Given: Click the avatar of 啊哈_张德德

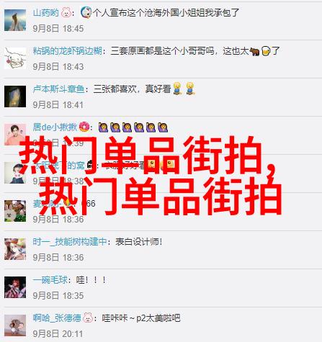Looking at the screenshot, I should [15, 325].
